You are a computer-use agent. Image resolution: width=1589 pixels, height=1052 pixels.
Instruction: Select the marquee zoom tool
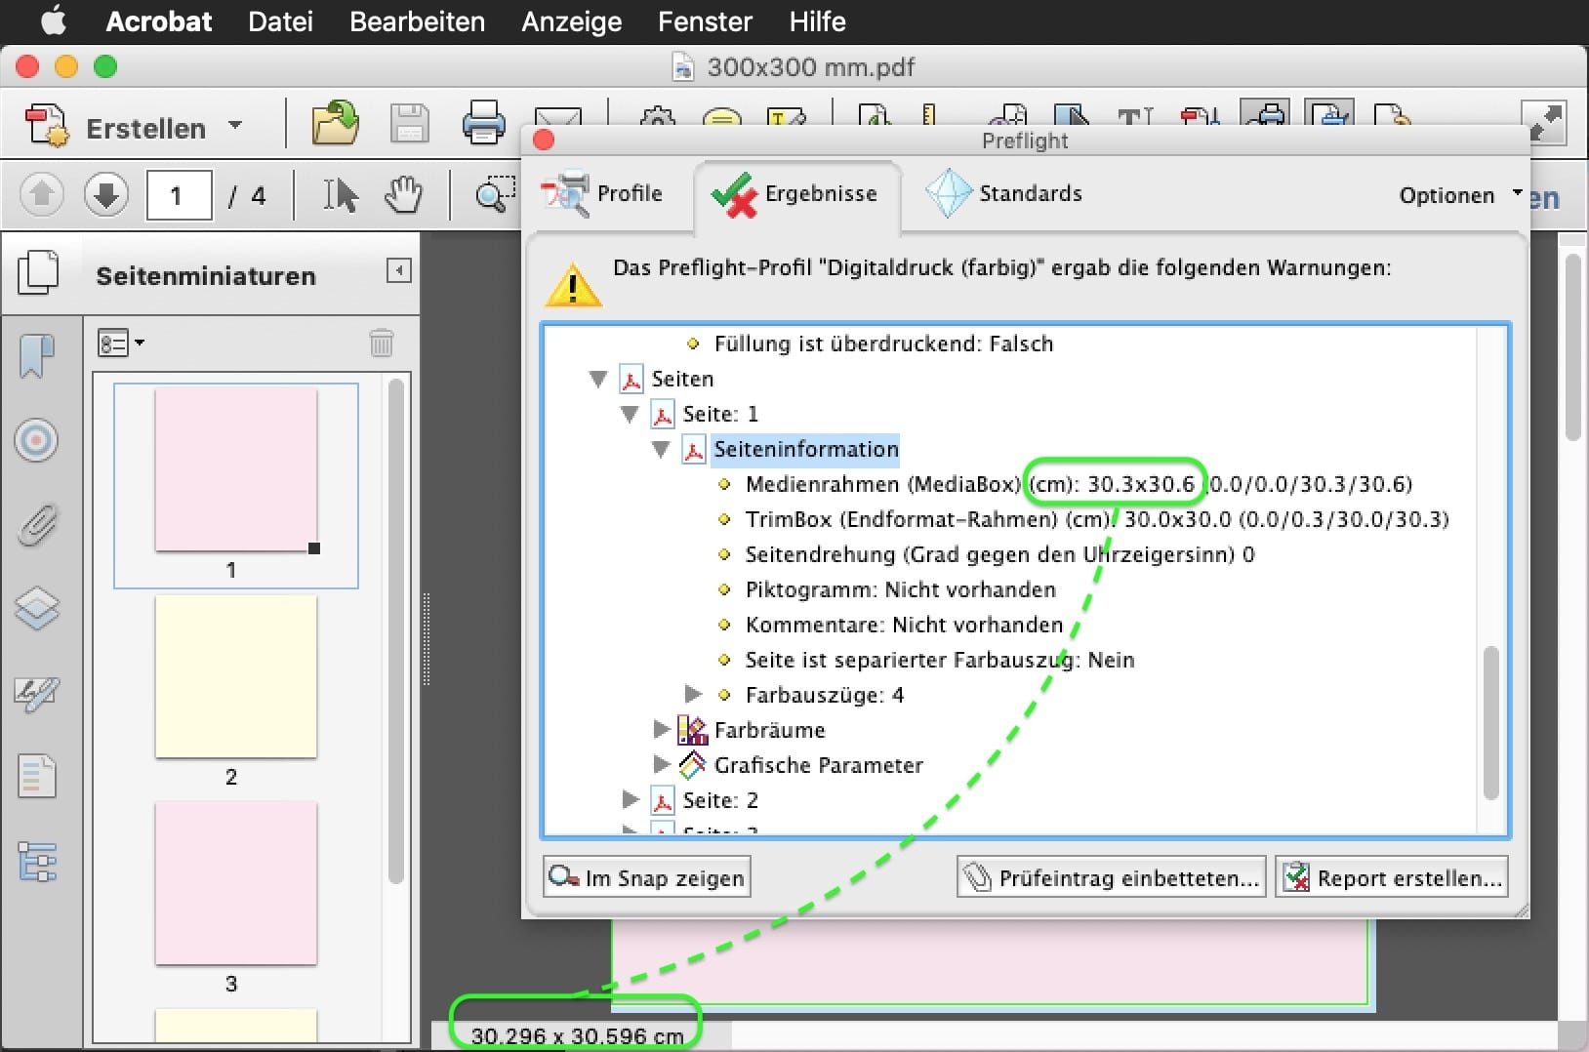click(495, 194)
